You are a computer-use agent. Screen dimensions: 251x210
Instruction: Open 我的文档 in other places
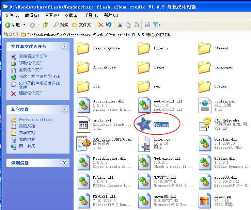27,126
